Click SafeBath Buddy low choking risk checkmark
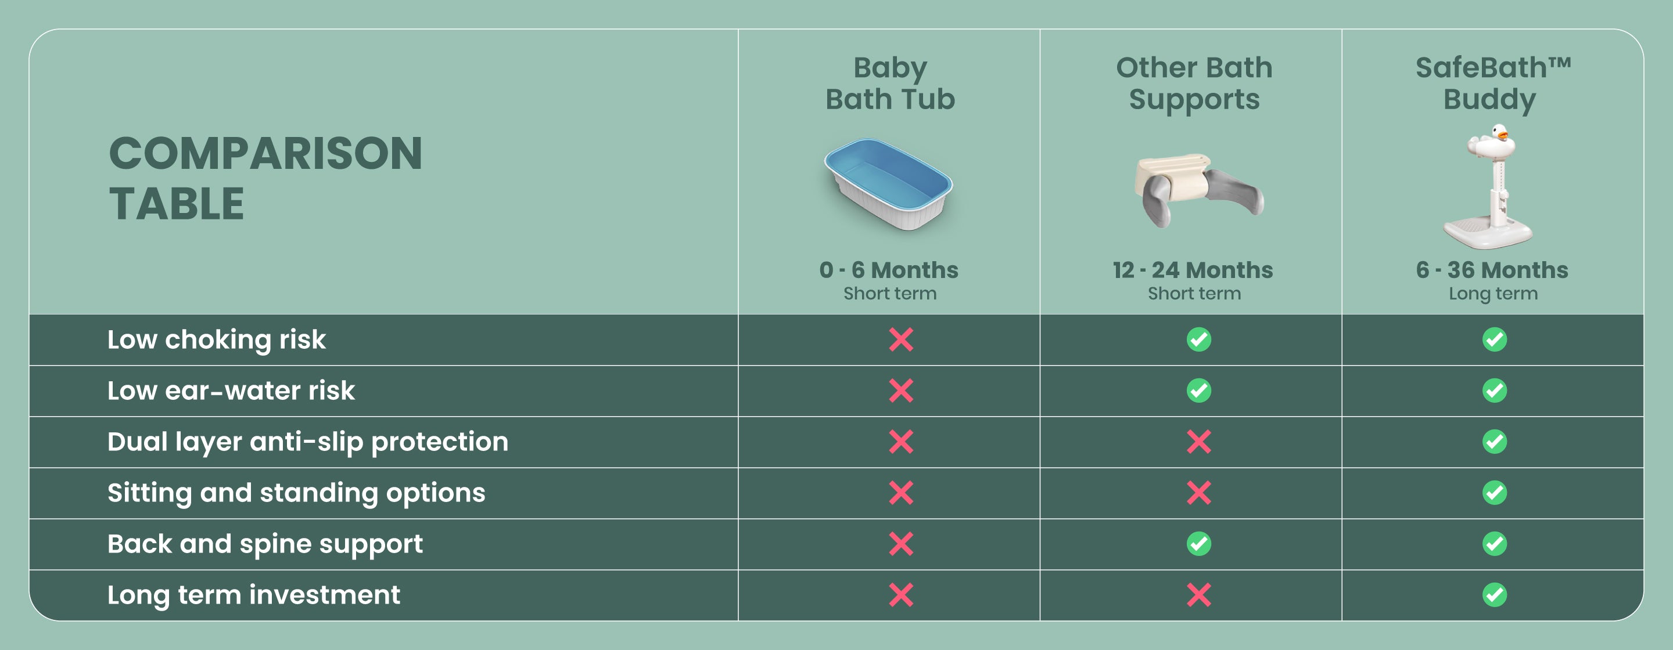This screenshot has height=650, width=1673. [x=1494, y=340]
